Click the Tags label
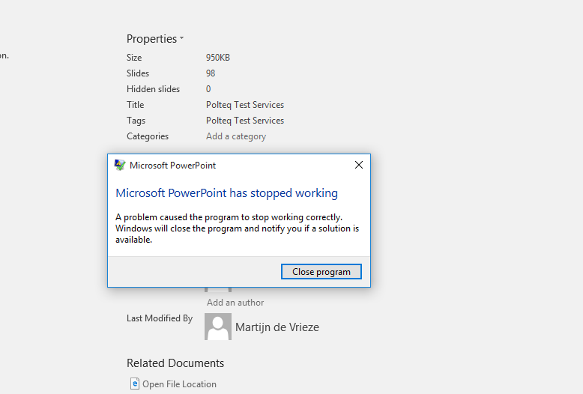This screenshot has width=583, height=394. (x=136, y=121)
